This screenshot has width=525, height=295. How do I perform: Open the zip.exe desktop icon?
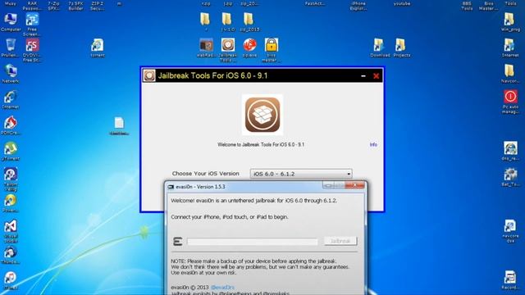(249, 48)
